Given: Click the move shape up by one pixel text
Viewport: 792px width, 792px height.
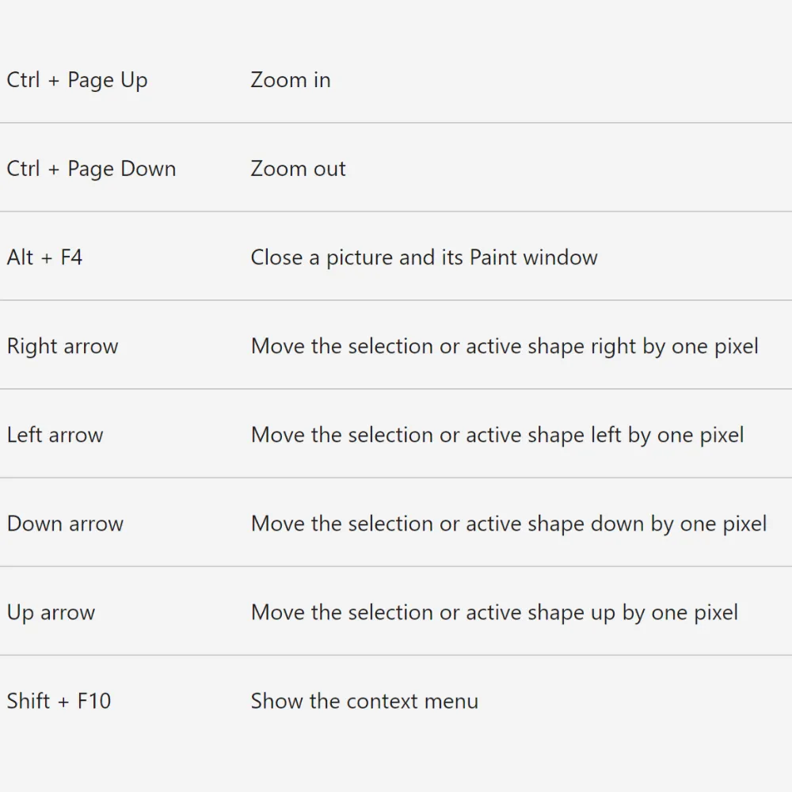Looking at the screenshot, I should tap(494, 613).
